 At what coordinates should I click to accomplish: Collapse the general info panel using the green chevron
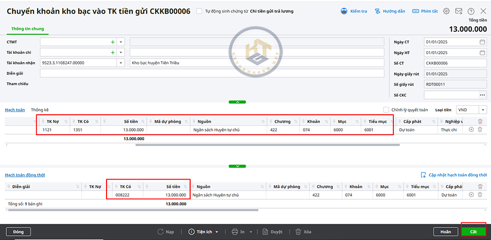[x=237, y=102]
